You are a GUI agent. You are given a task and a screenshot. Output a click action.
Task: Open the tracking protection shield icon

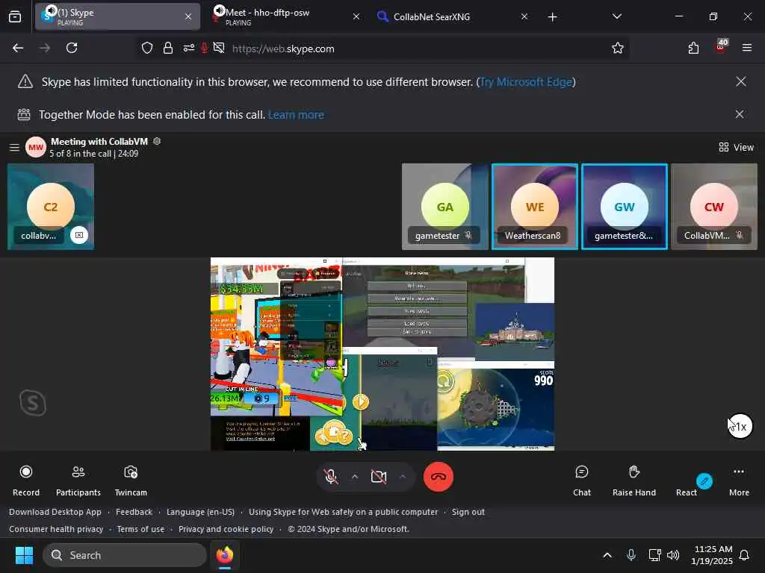[x=147, y=48]
